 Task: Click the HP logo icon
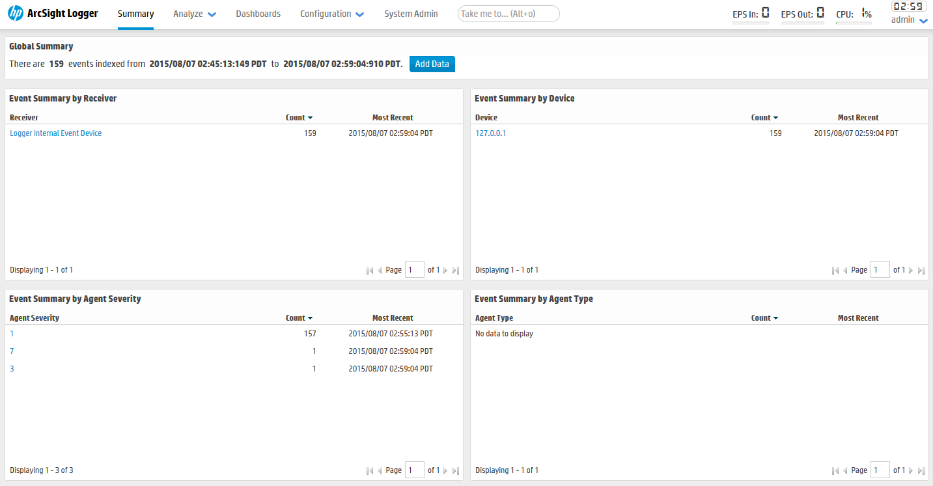click(x=15, y=13)
